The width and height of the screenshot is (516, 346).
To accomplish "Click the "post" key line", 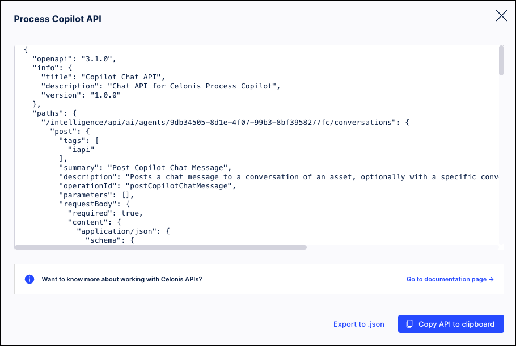I will click(x=70, y=132).
